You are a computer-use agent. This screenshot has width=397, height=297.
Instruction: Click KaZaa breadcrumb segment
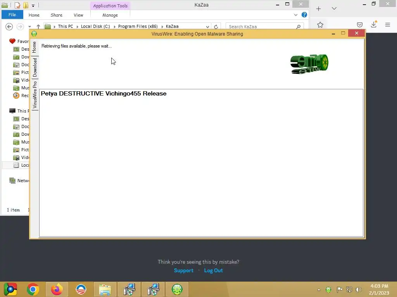point(172,26)
